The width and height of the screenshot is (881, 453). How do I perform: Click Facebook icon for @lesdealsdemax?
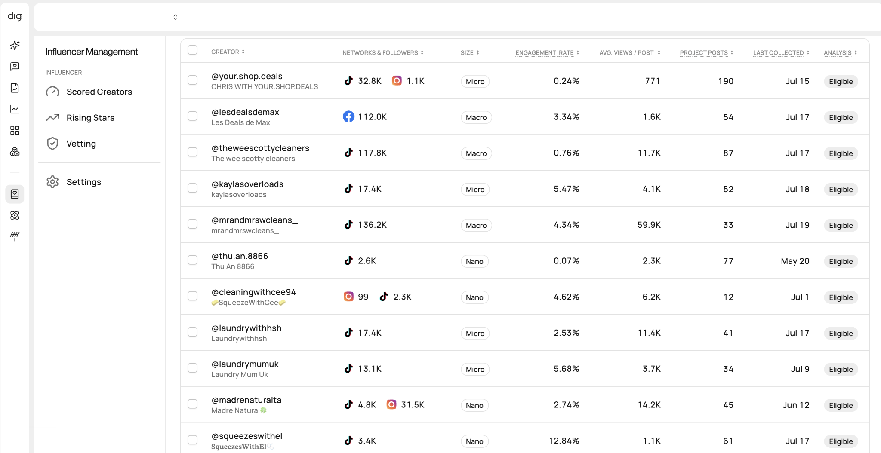click(348, 116)
